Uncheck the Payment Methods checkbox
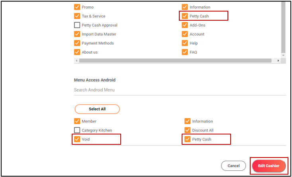Image resolution: width=292 pixels, height=177 pixels. [77, 43]
